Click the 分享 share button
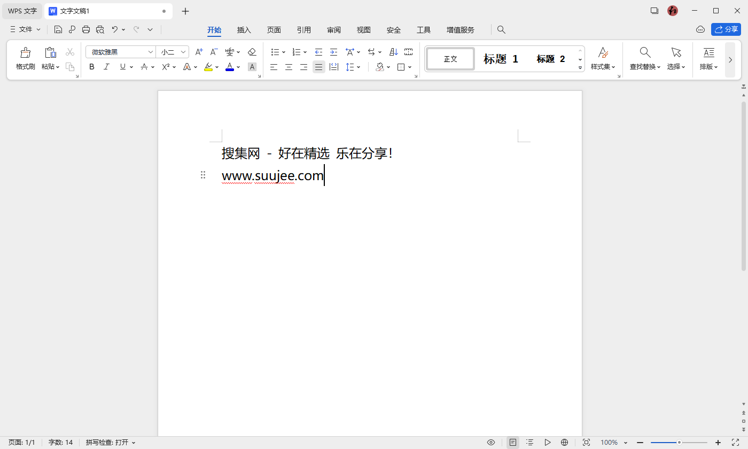 [726, 29]
